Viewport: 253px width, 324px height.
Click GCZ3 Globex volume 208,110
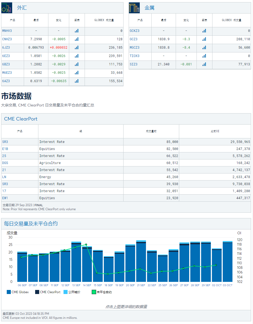(x=243, y=39)
